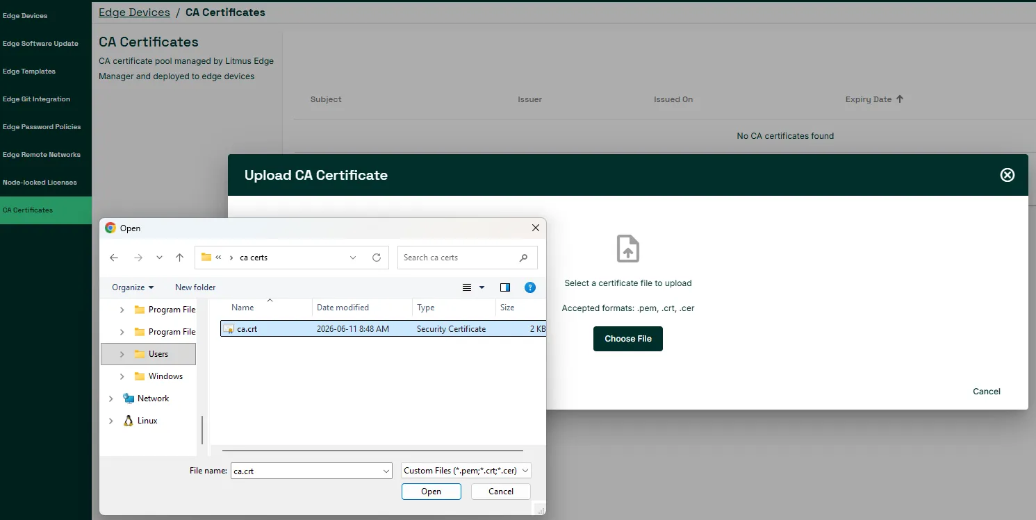The image size is (1036, 520).
Task: Cancel the Upload CA Certificate dialog
Action: pos(986,392)
